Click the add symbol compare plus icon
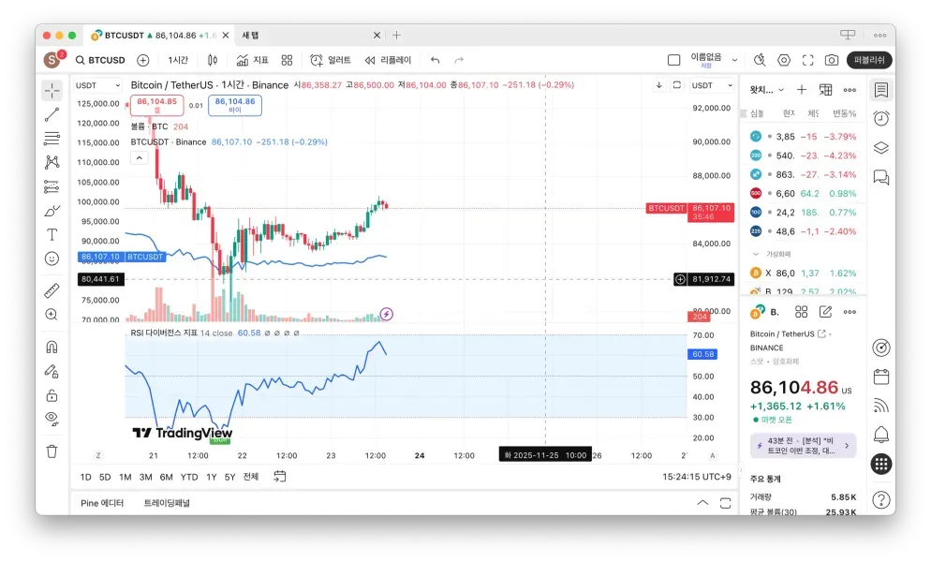The width and height of the screenshot is (931, 562). (143, 60)
